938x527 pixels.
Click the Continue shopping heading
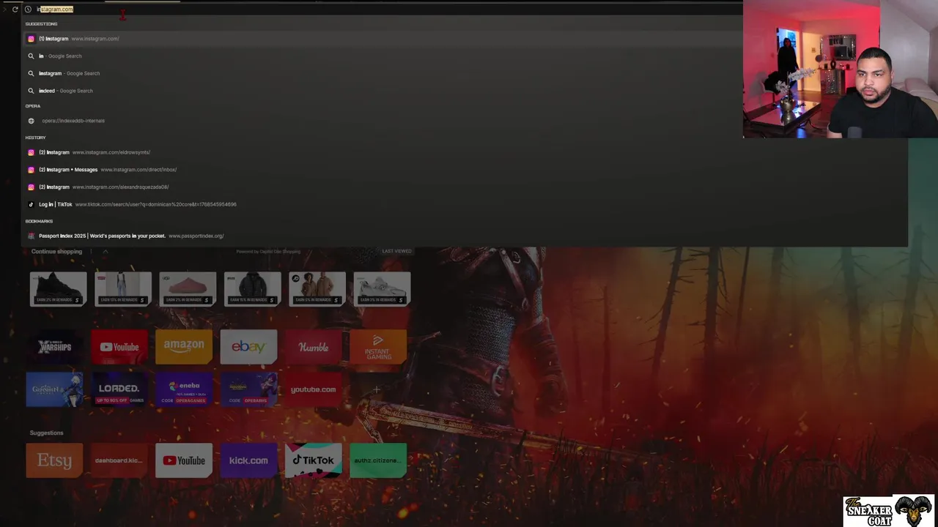coord(56,251)
